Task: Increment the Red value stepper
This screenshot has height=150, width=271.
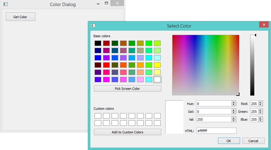Action: click(x=260, y=103)
